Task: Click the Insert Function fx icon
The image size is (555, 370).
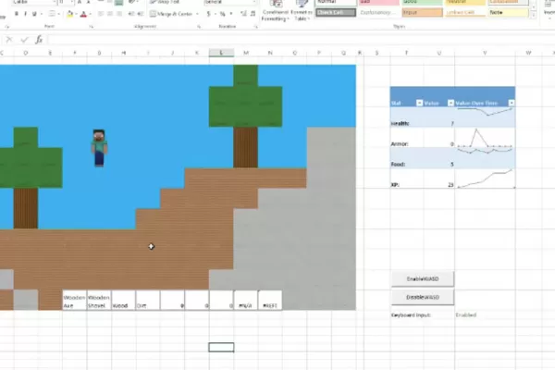Action: [x=39, y=40]
